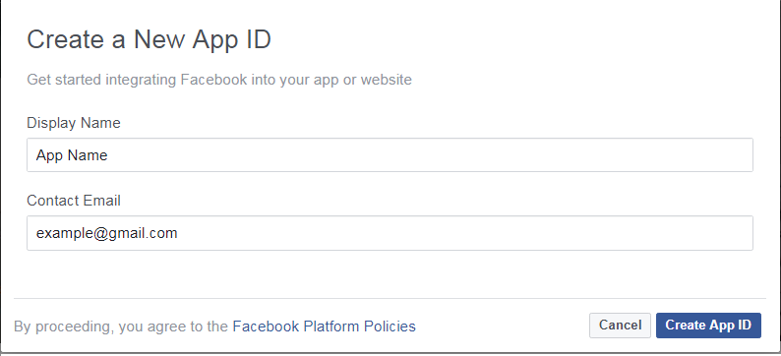Place cursor after App Name text

pos(108,155)
